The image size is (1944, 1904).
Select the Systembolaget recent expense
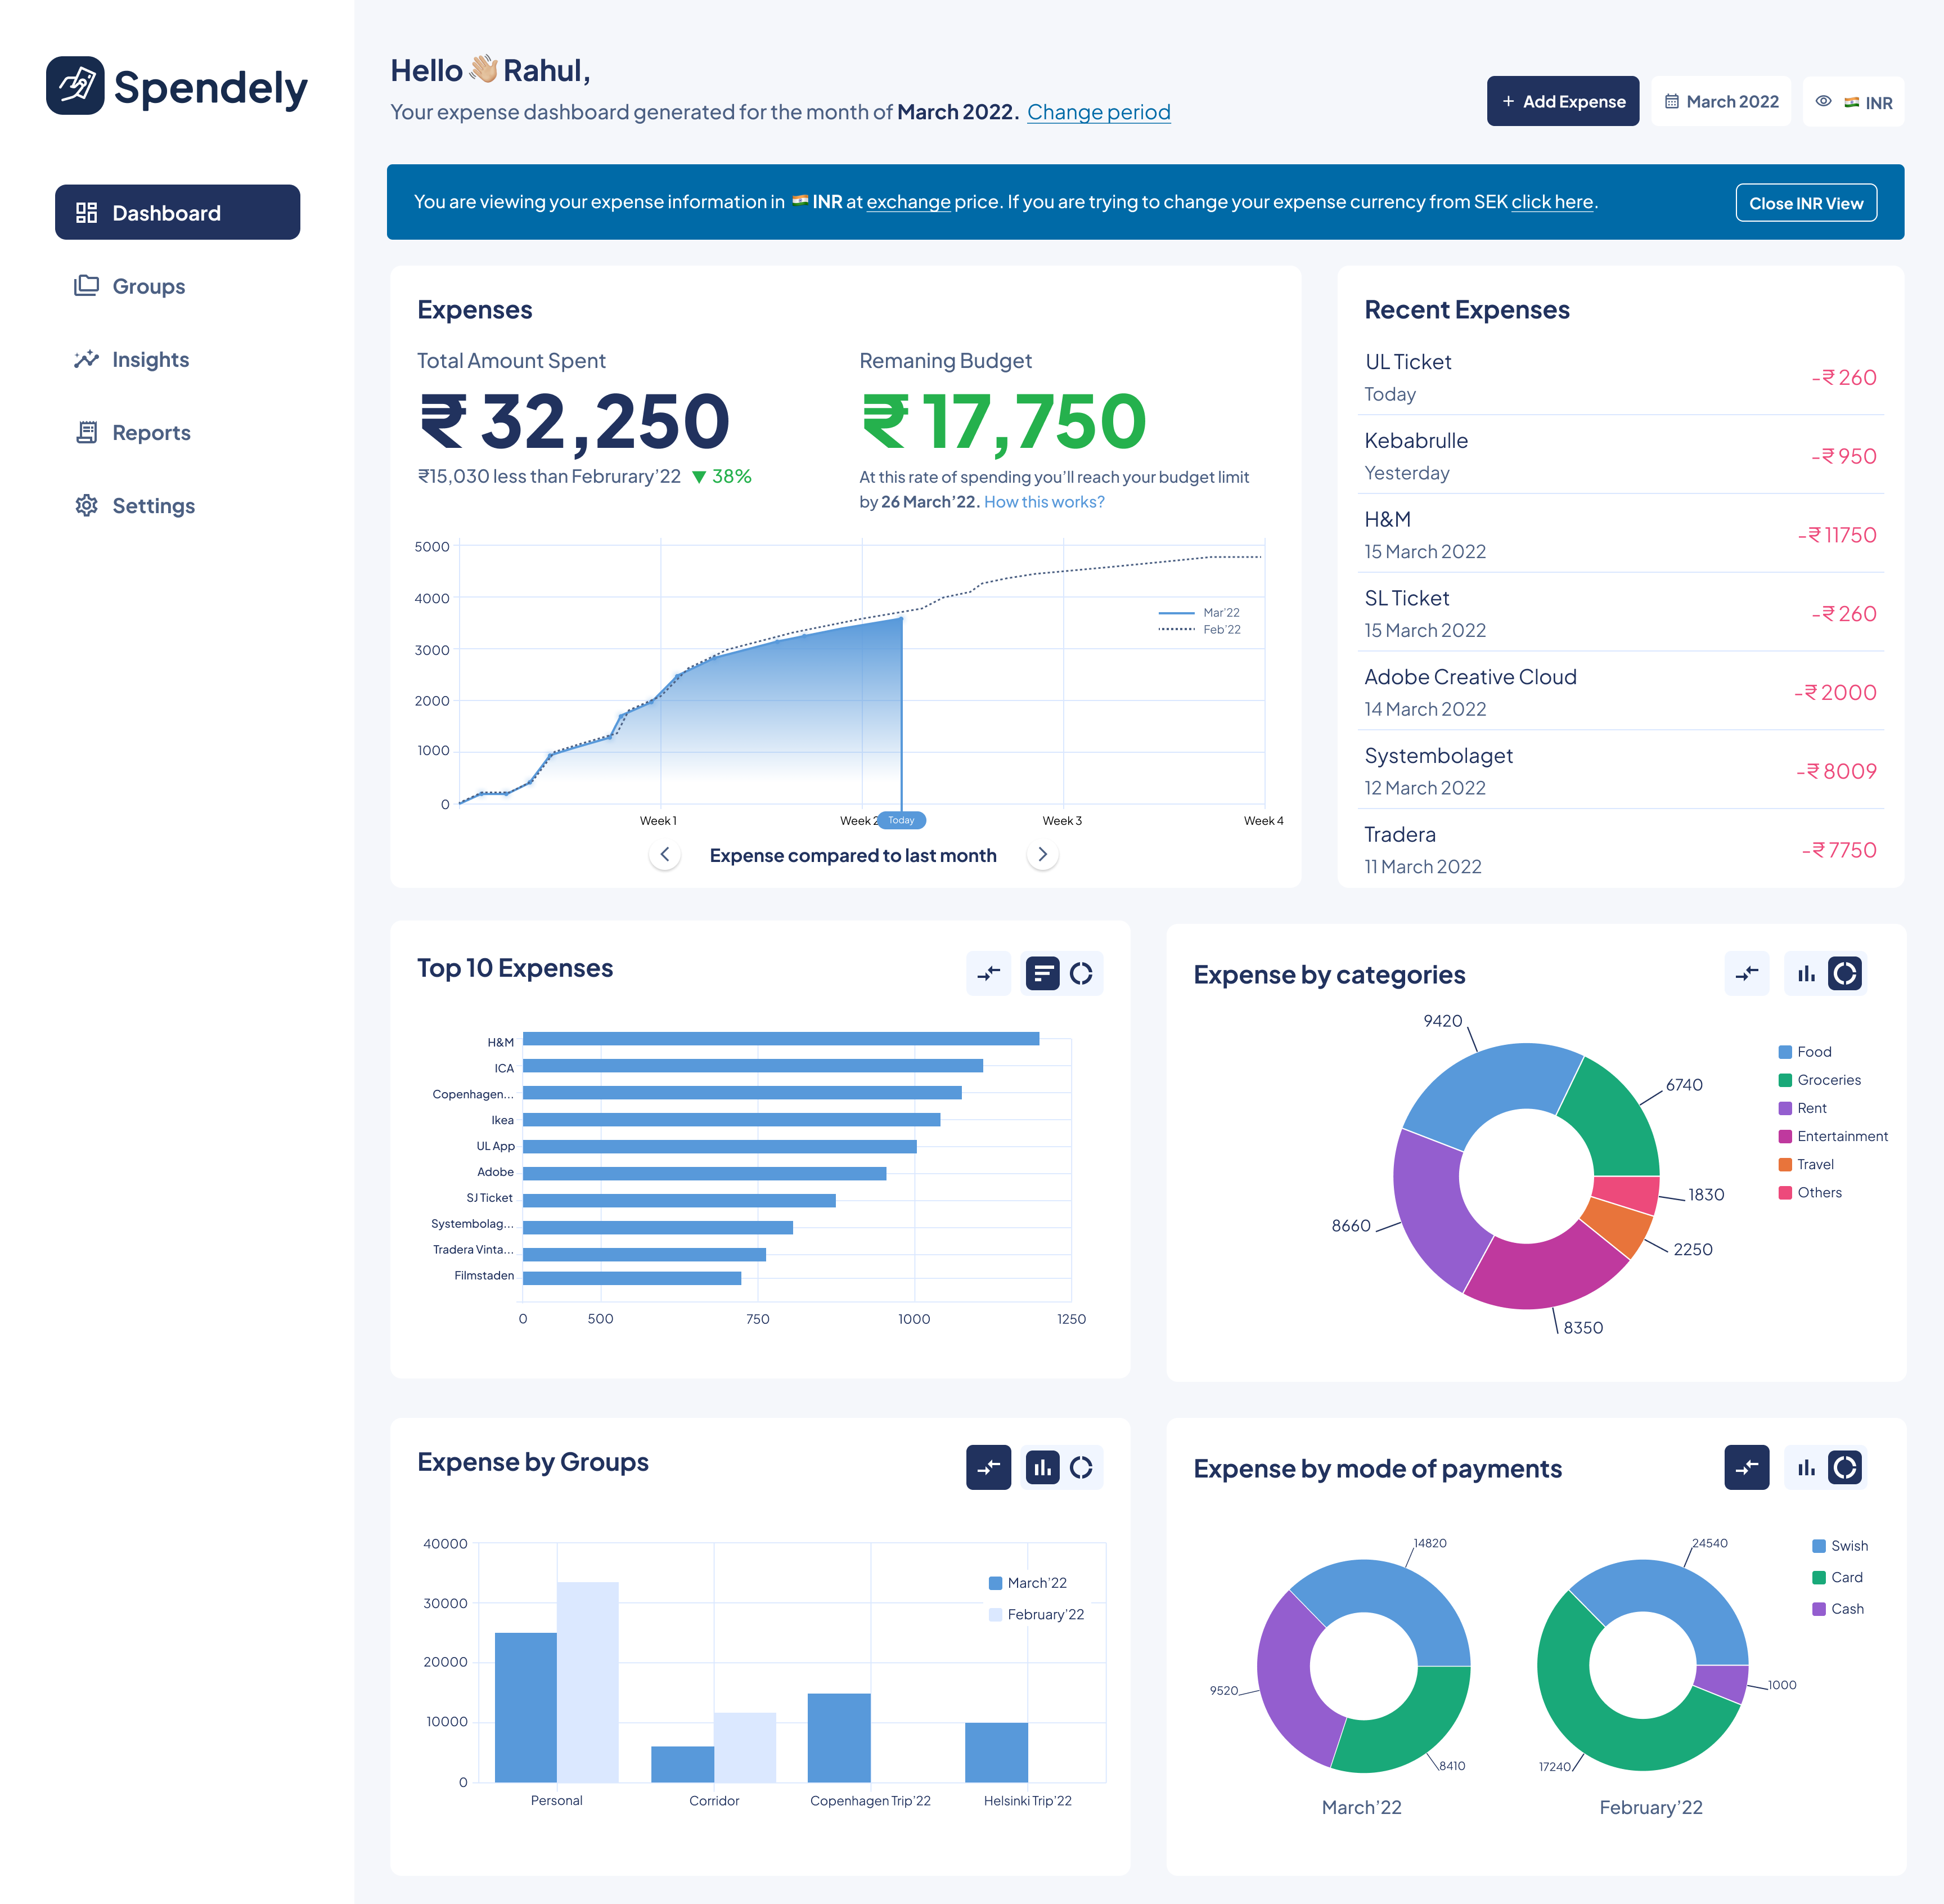pos(1620,771)
